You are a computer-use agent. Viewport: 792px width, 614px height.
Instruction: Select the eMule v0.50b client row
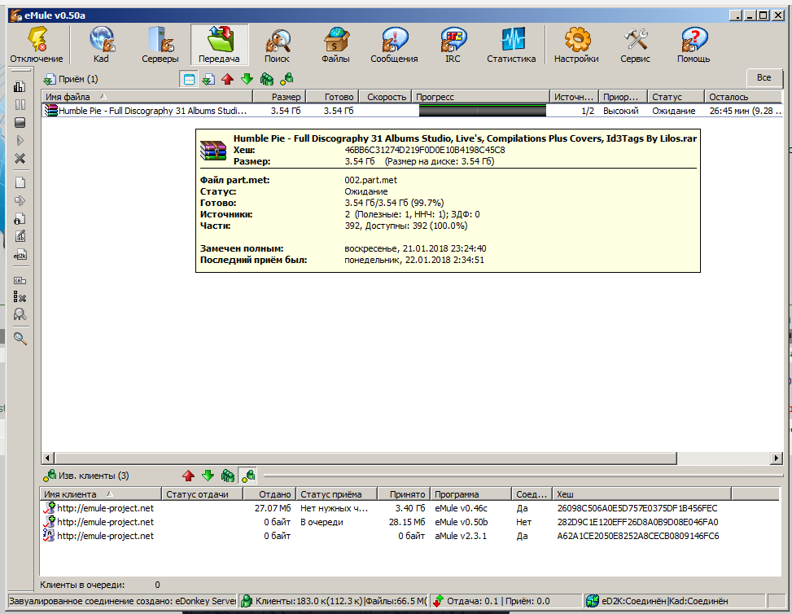[410, 522]
